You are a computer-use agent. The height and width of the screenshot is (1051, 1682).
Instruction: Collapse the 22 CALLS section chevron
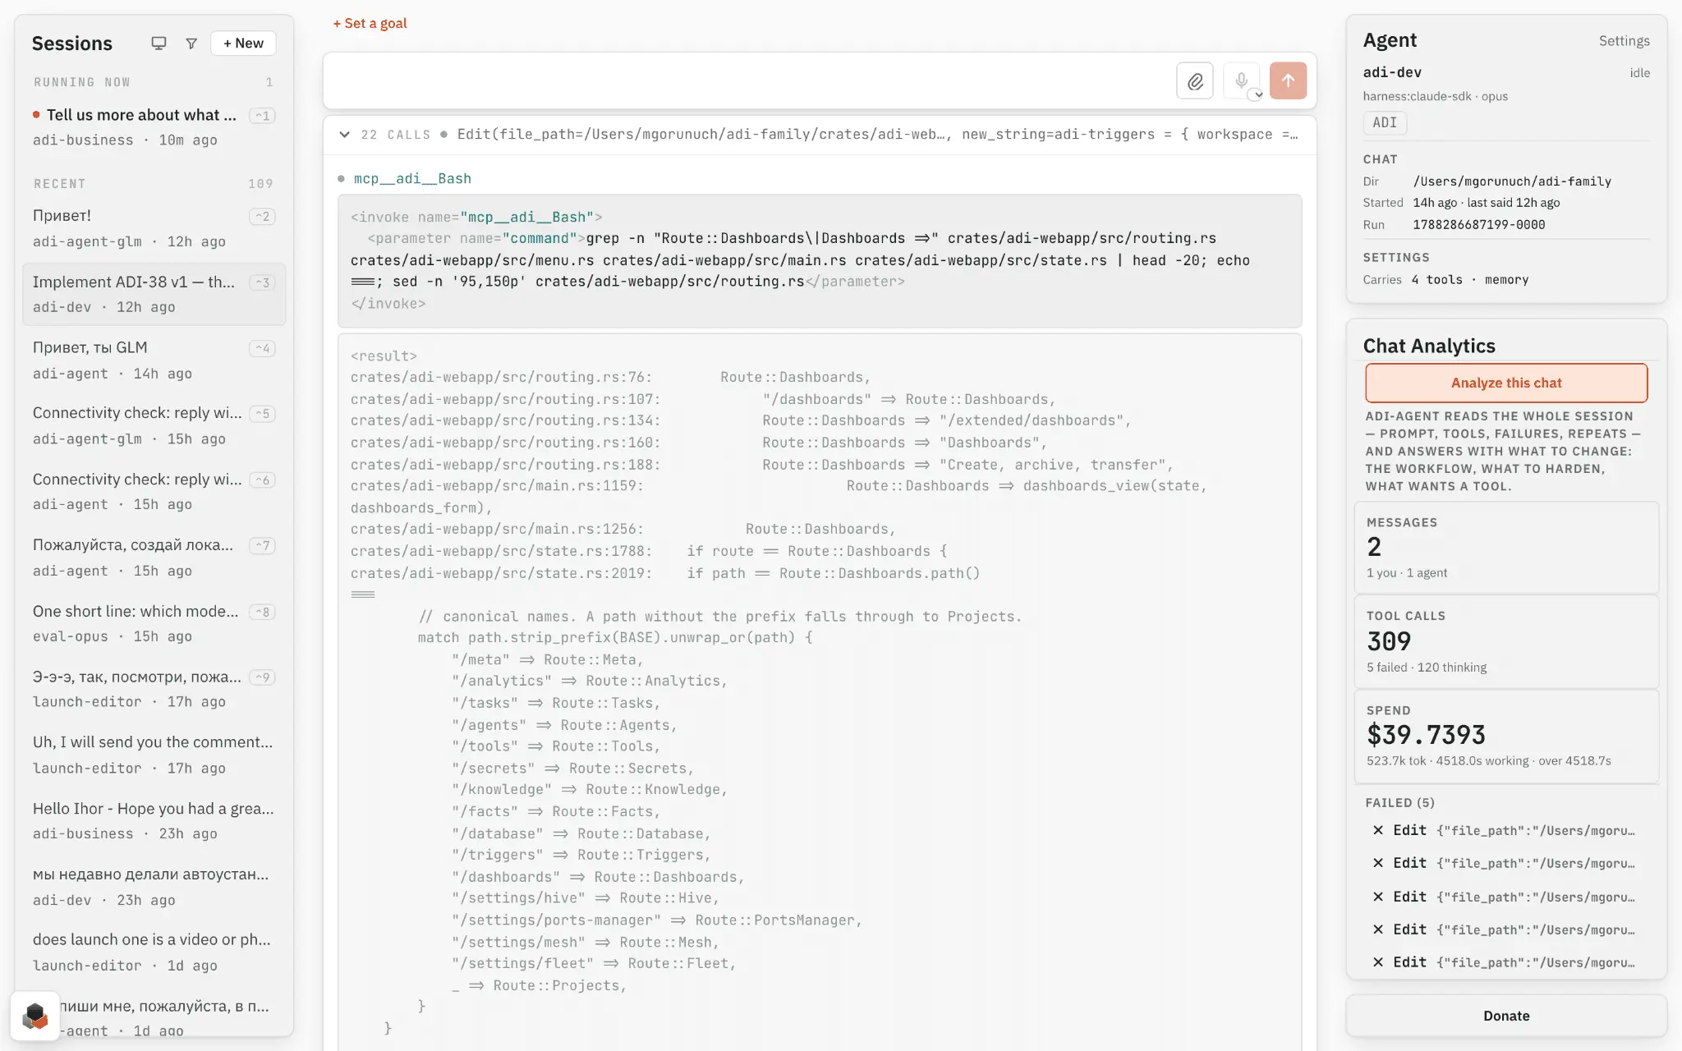[x=345, y=135]
